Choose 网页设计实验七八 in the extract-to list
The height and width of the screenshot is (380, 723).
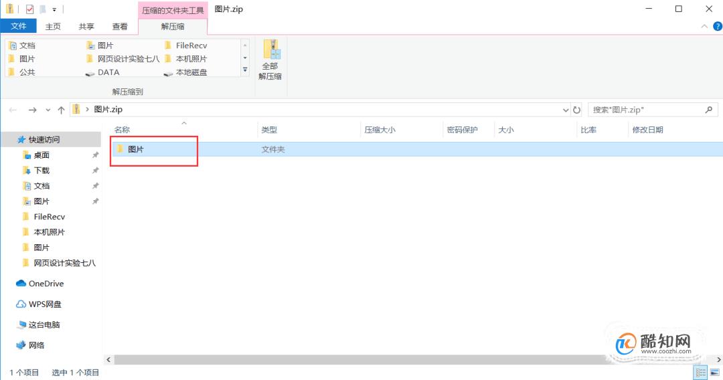pos(123,58)
